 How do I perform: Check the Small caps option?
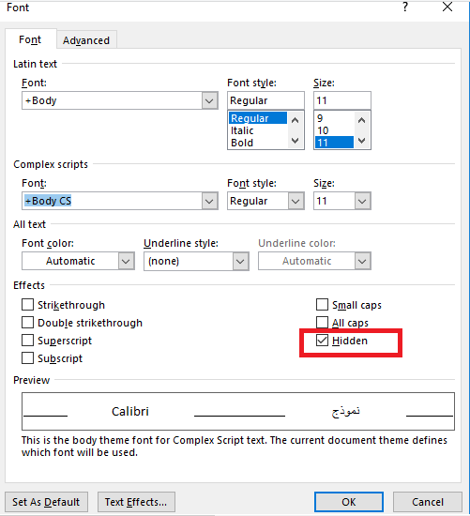(x=322, y=305)
